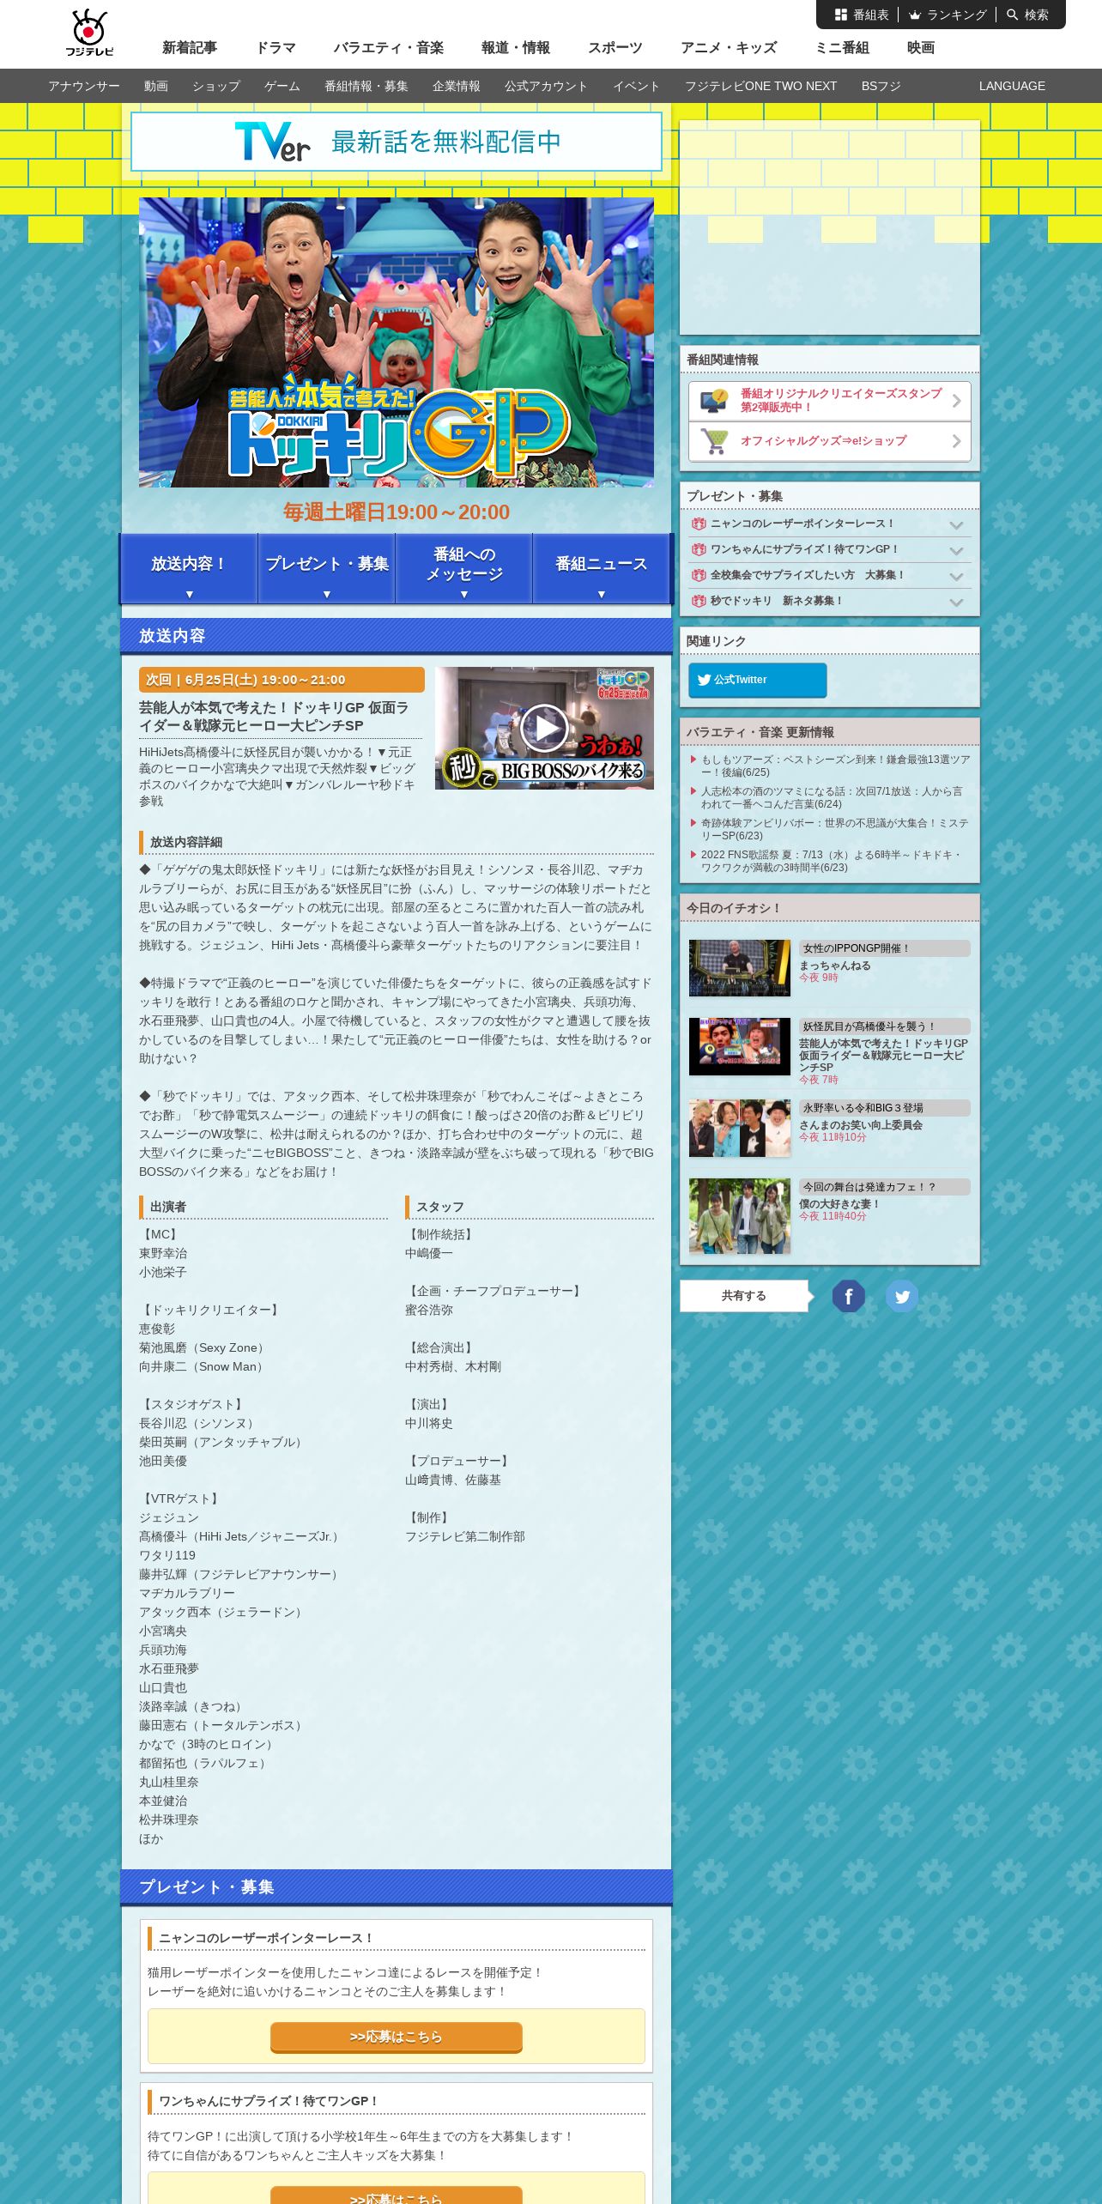1102x2204 pixels.
Task: Open arrow for オフィシャルグッズ e!ショップ
Action: [956, 441]
